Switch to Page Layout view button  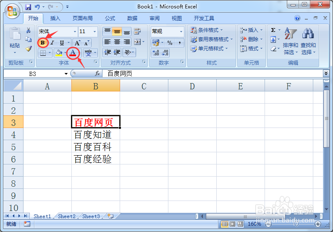232,224
